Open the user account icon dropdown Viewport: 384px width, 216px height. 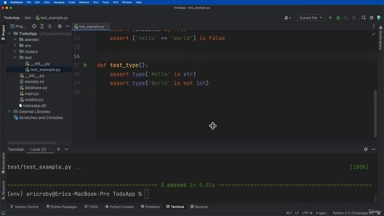click(x=287, y=17)
